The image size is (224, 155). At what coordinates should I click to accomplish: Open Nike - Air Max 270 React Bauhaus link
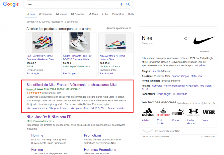41,58
